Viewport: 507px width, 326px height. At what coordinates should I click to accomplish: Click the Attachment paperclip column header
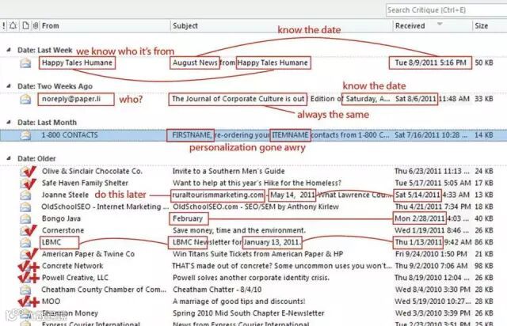tap(36, 25)
